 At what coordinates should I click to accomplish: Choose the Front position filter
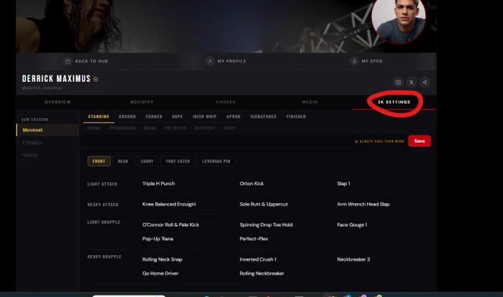coord(99,161)
